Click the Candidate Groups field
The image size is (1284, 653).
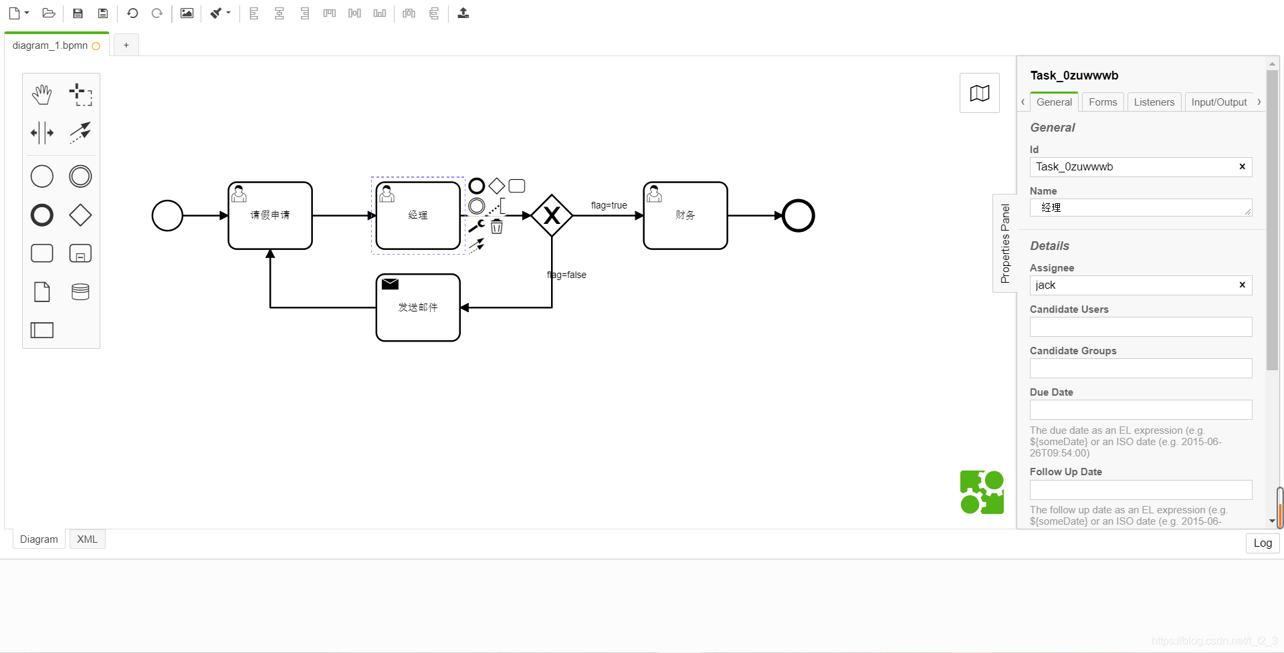[1141, 368]
